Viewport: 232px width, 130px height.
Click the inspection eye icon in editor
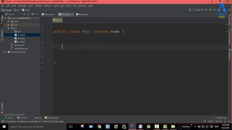pyautogui.click(x=227, y=25)
